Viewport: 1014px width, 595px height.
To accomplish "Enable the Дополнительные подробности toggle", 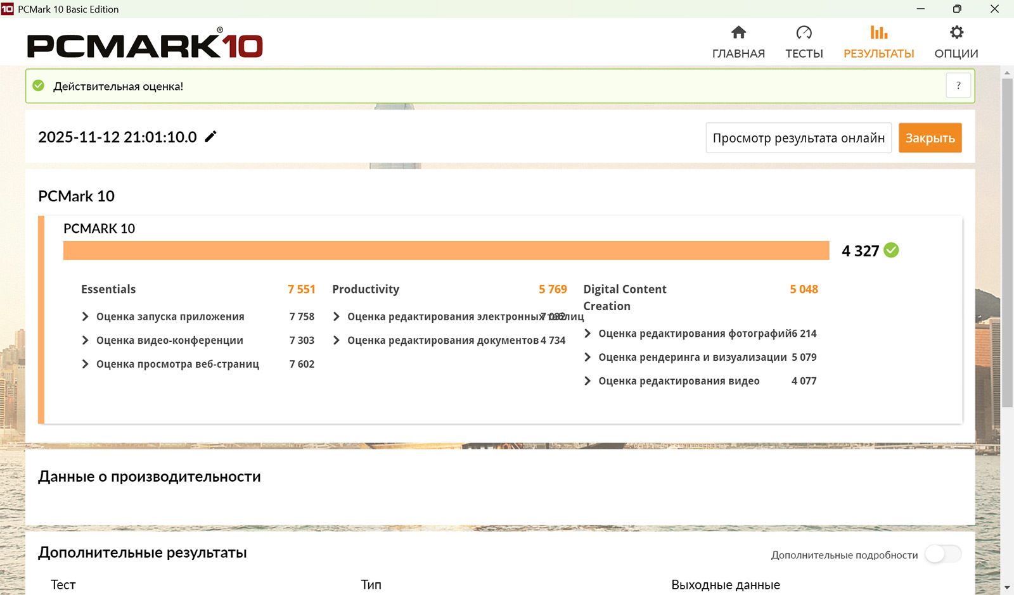I will click(x=942, y=554).
